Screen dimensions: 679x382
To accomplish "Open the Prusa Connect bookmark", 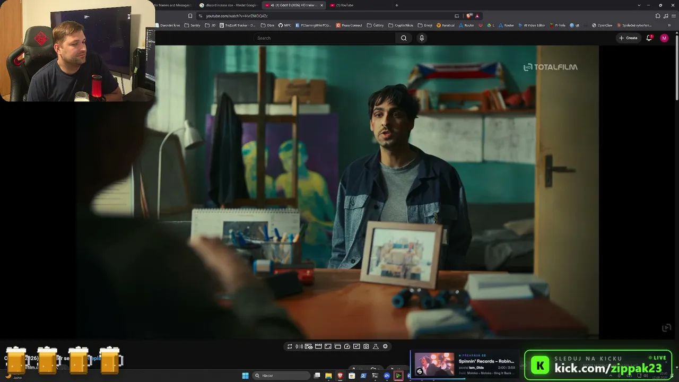I will pos(349,25).
